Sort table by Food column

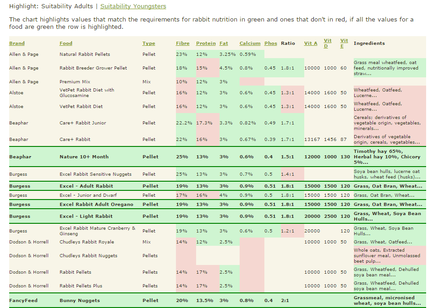click(66, 43)
